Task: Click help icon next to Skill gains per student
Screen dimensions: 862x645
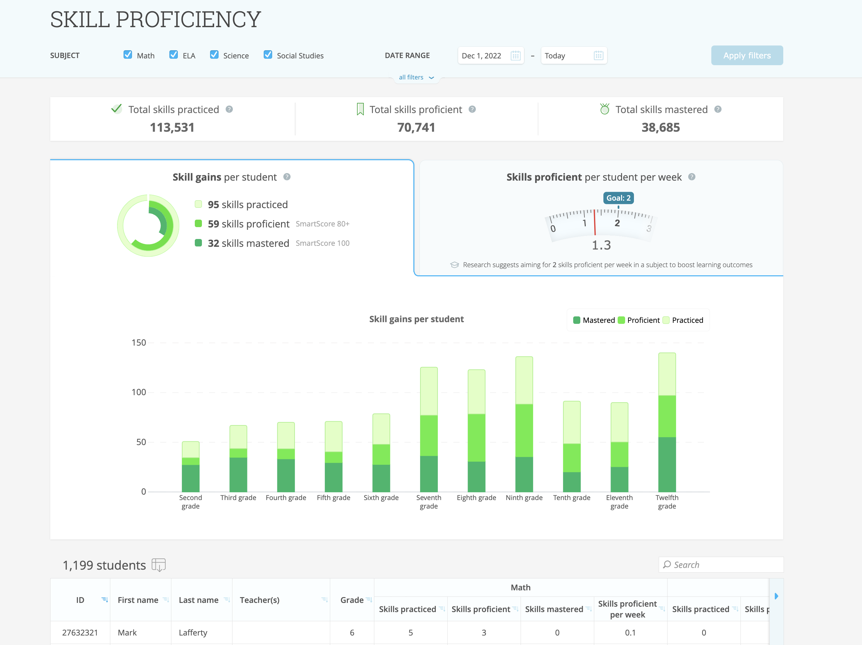Action: (287, 177)
